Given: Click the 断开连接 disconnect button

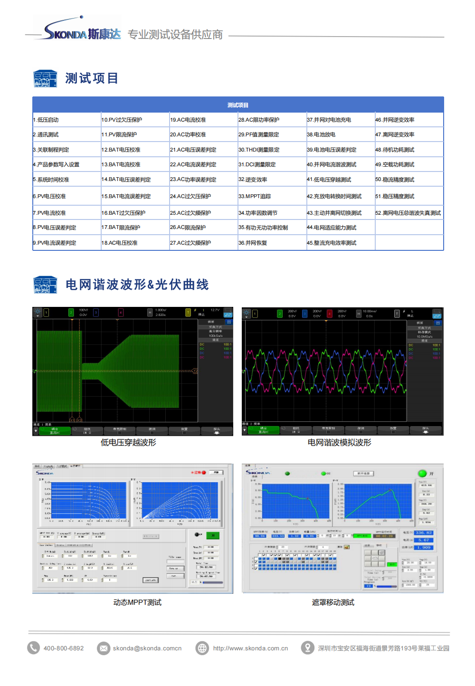Looking at the screenshot, I should [x=363, y=473].
